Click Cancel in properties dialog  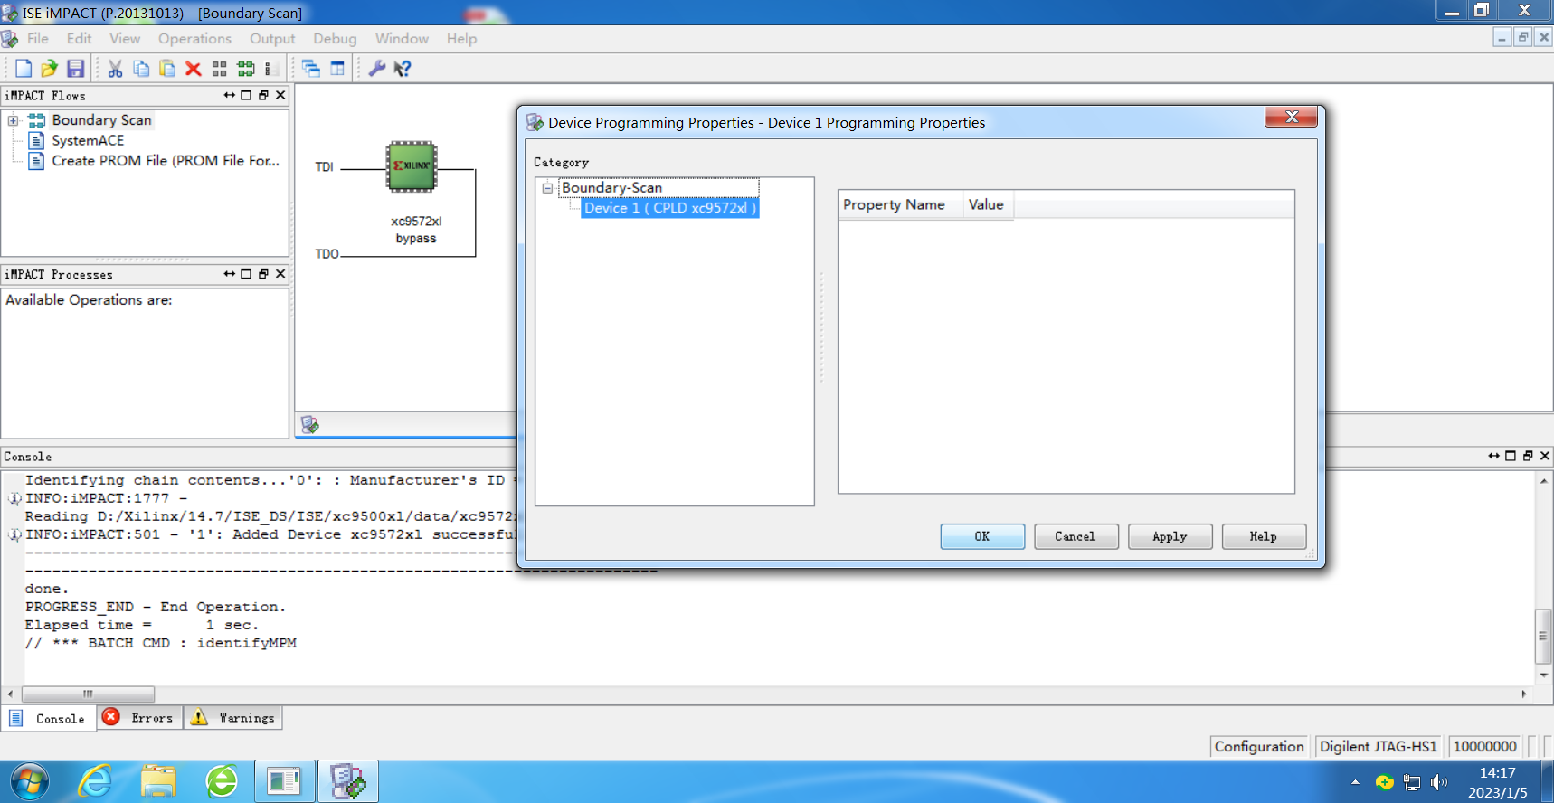1075,536
